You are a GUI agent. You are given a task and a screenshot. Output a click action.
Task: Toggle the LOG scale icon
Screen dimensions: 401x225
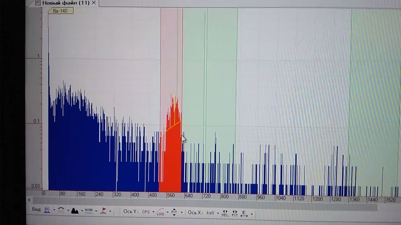click(x=160, y=212)
